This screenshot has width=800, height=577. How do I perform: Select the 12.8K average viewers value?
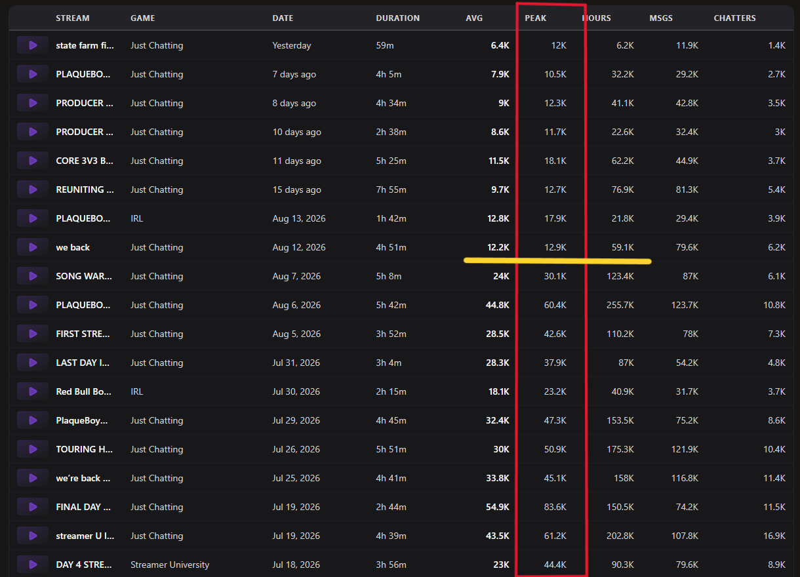pos(498,218)
